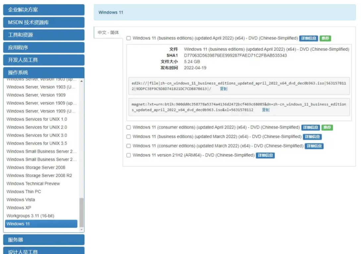The height and width of the screenshot is (254, 361).
Task: Select the 中文 - 简体 language tab
Action: pos(108,32)
